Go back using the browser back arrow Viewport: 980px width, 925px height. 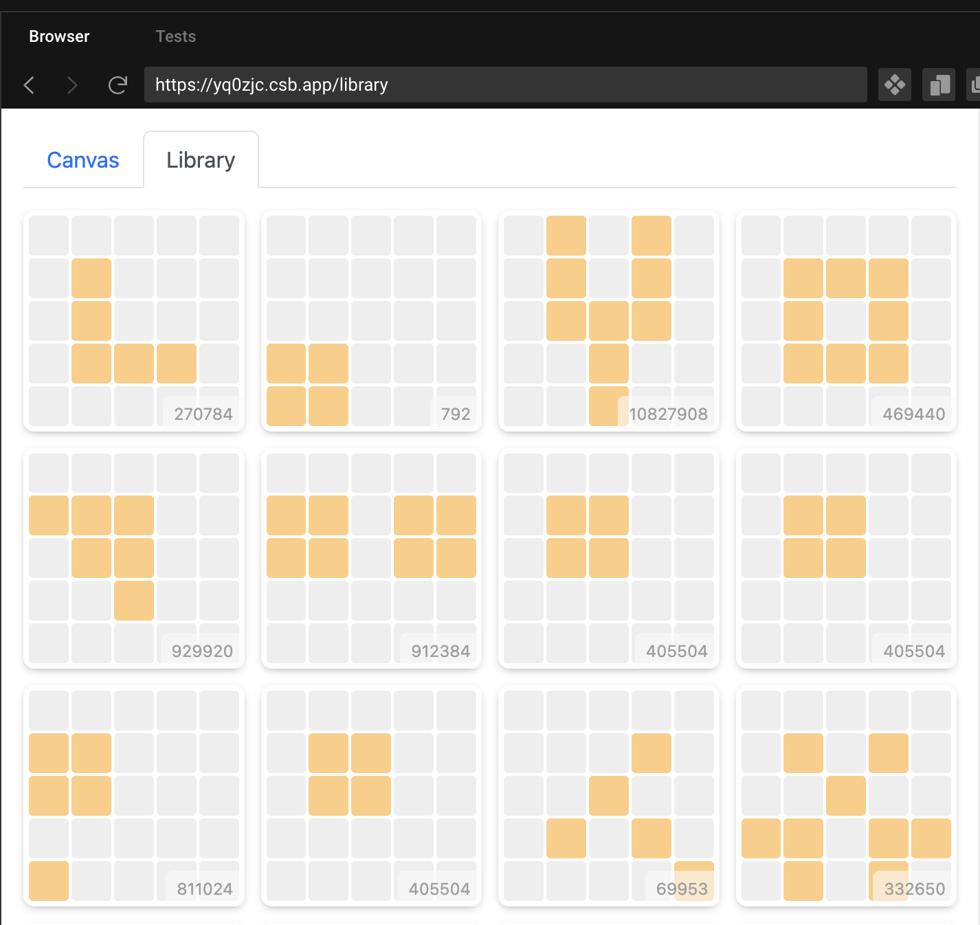[30, 85]
